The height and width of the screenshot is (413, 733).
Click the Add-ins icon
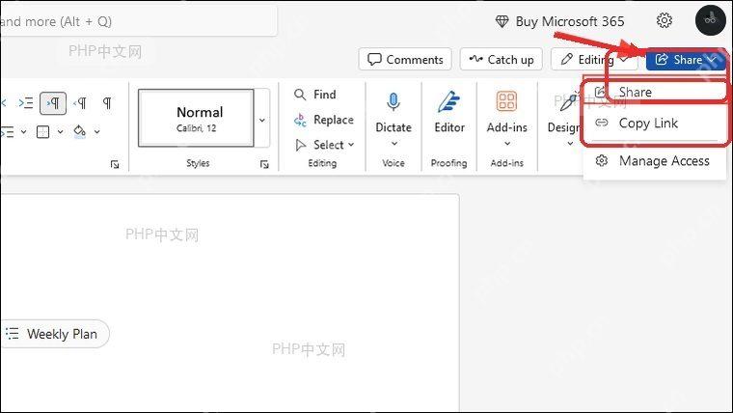click(506, 101)
